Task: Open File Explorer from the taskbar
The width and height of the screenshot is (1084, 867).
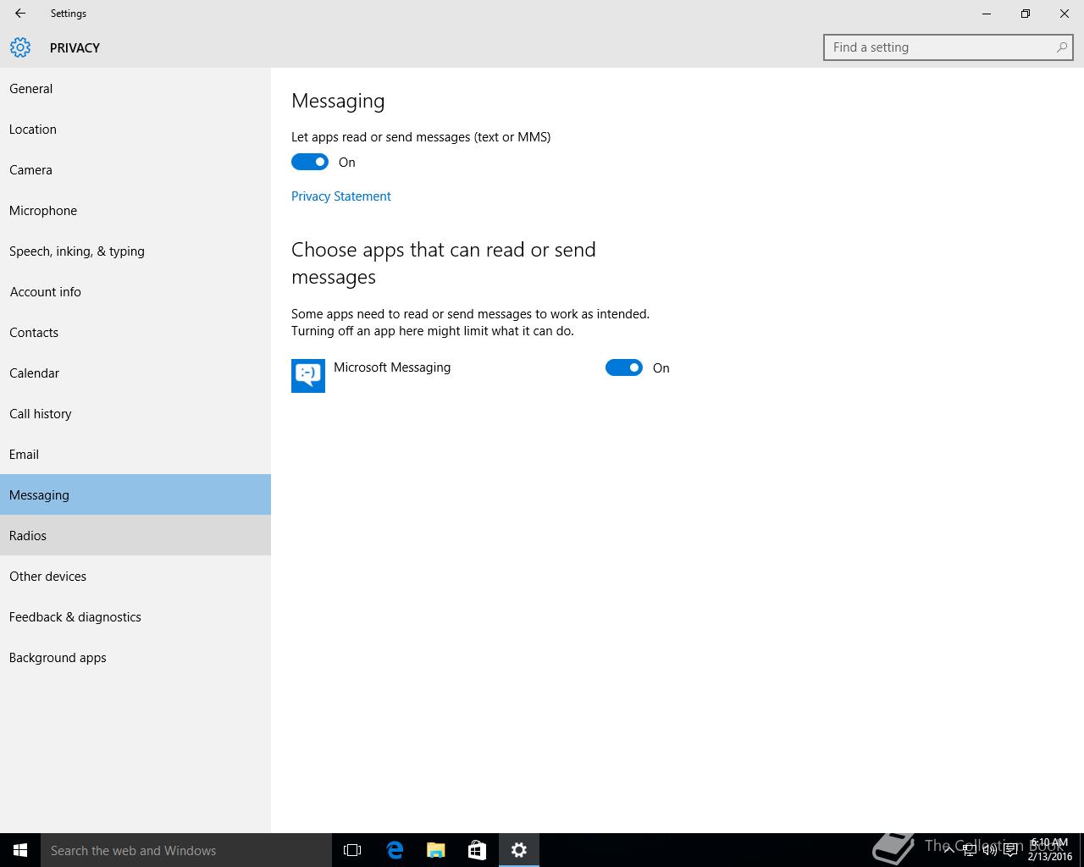Action: pos(436,850)
